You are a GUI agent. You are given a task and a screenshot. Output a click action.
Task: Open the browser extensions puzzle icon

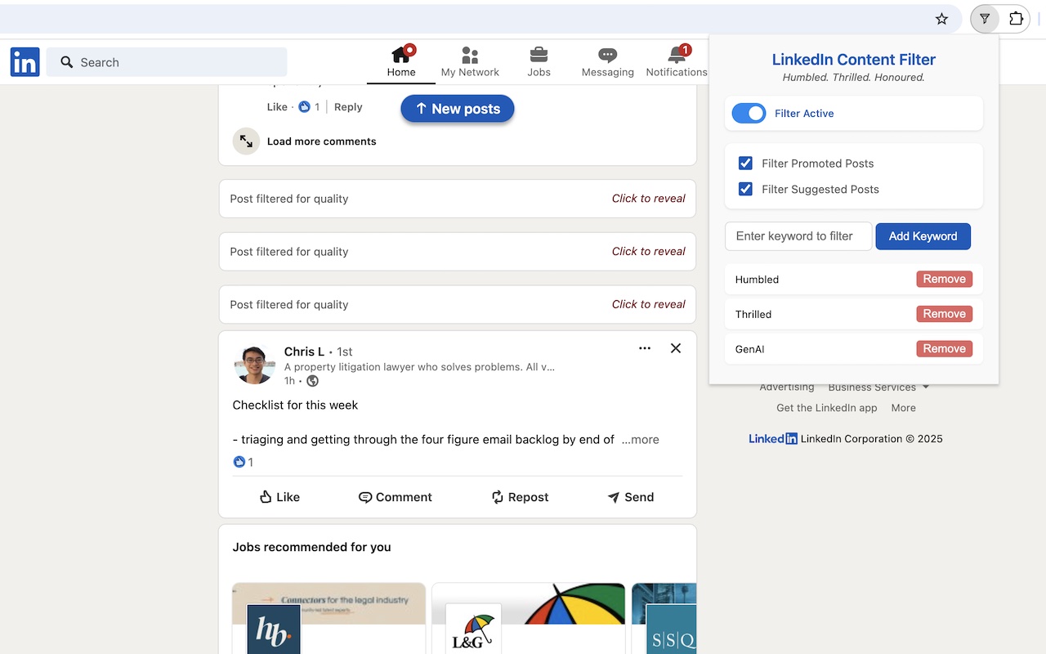pyautogui.click(x=1016, y=19)
